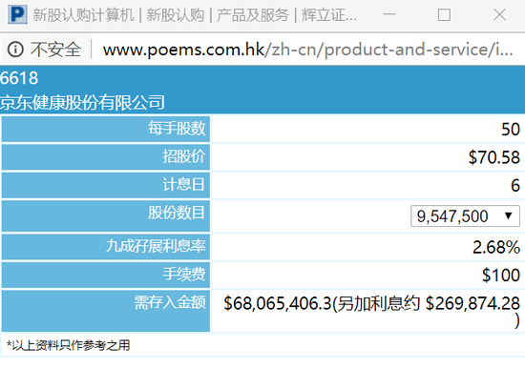This screenshot has height=368, width=525.
Task: Maximize the browser window
Action: (x=444, y=14)
